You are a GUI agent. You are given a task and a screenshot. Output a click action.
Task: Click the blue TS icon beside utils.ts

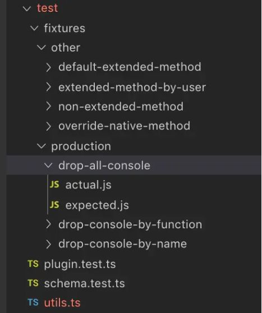[x=33, y=302]
